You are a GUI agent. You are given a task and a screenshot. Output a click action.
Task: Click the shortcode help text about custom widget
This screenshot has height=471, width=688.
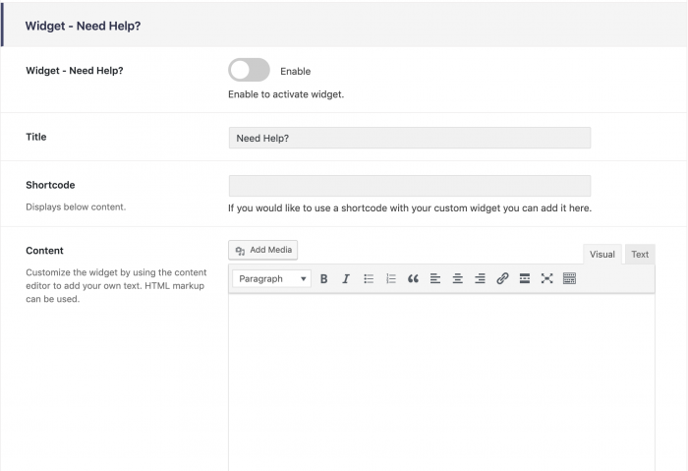coord(410,208)
